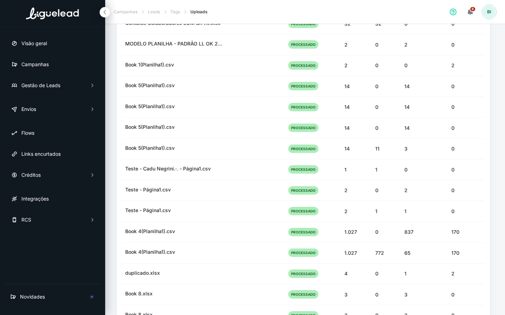Click the Leads breadcrumb link
The image size is (505, 315).
pyautogui.click(x=154, y=12)
